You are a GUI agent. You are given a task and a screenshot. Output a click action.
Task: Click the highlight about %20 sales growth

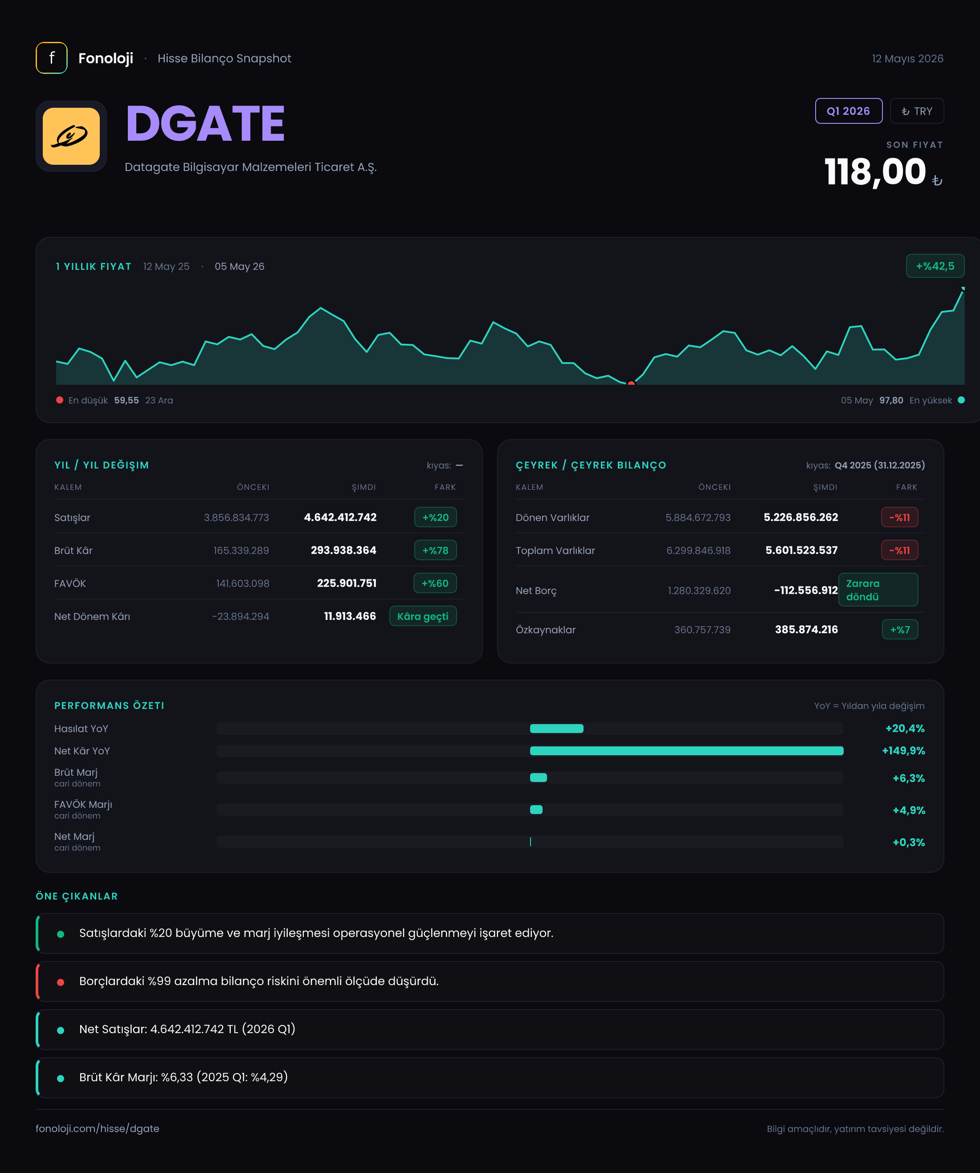(490, 933)
